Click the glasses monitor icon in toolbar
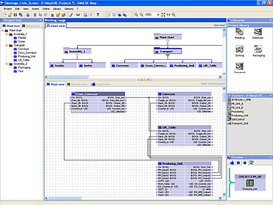This screenshot has height=205, width=273. pos(78,15)
